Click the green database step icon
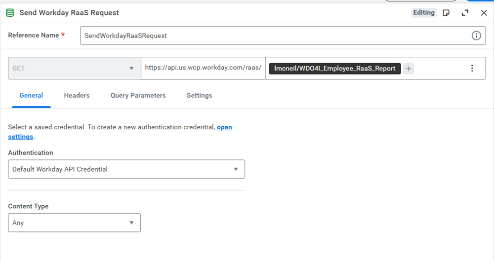 click(10, 13)
